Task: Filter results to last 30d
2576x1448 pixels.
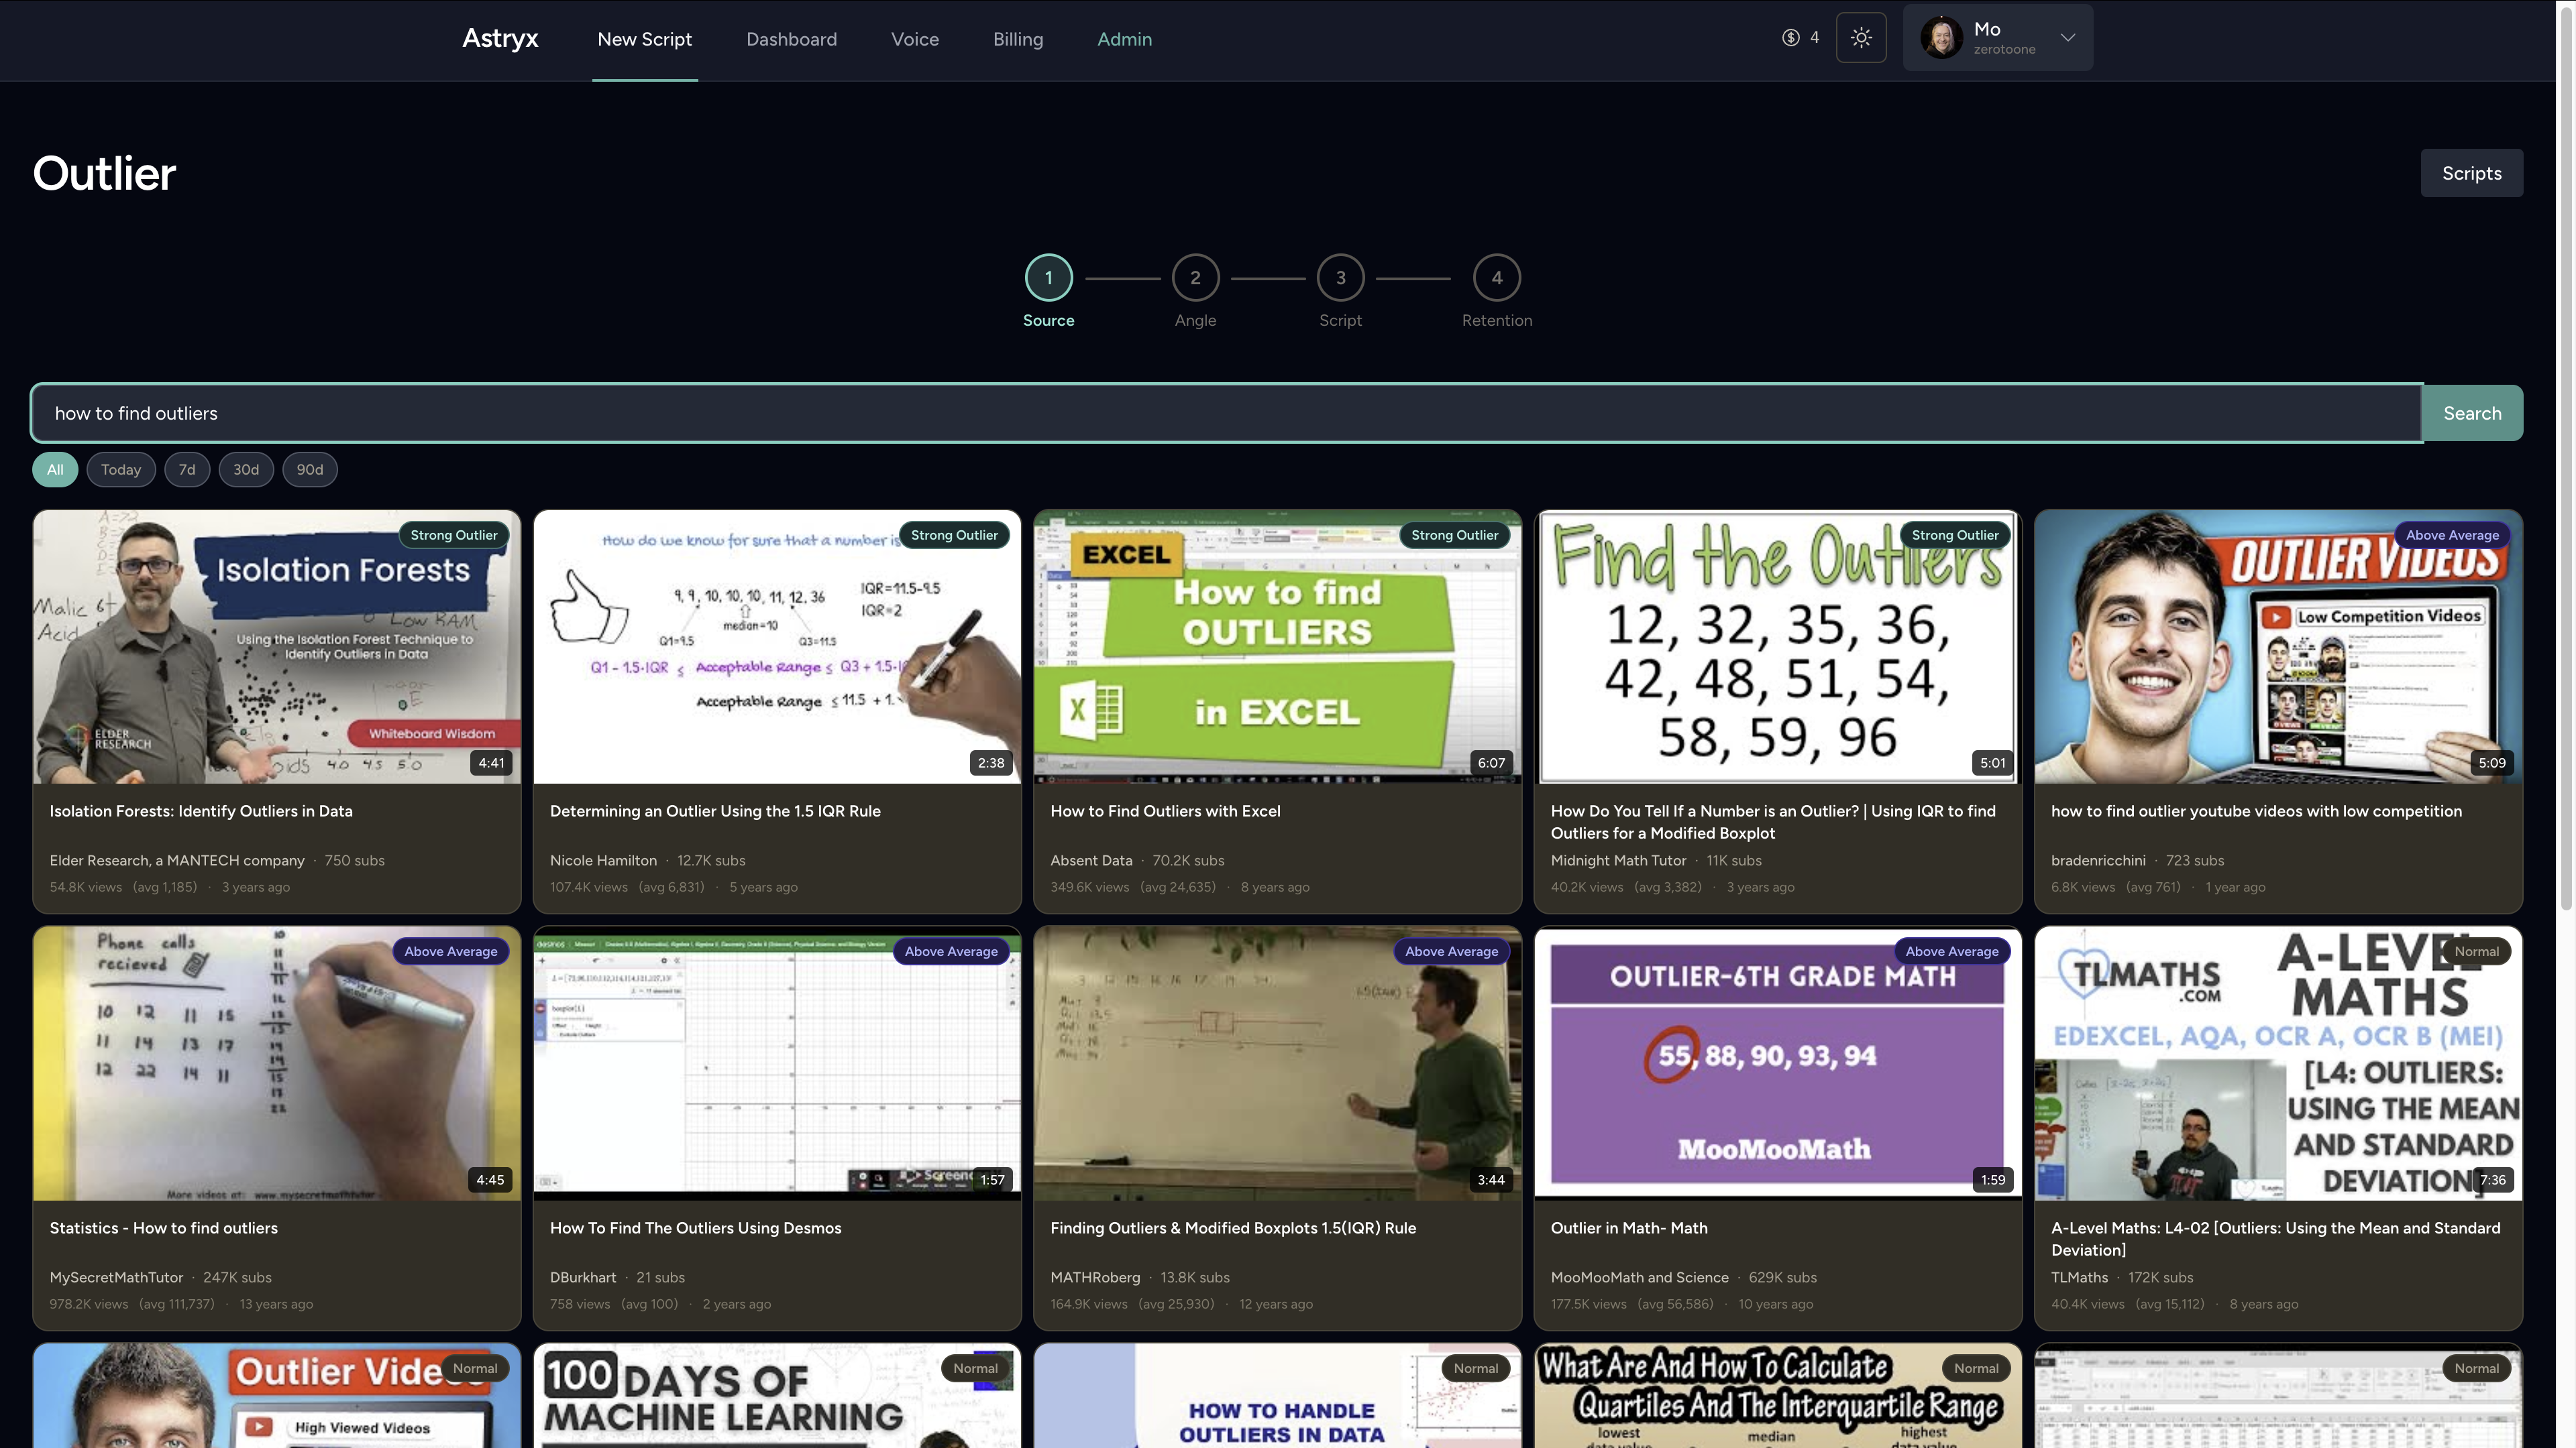Action: click(246, 470)
